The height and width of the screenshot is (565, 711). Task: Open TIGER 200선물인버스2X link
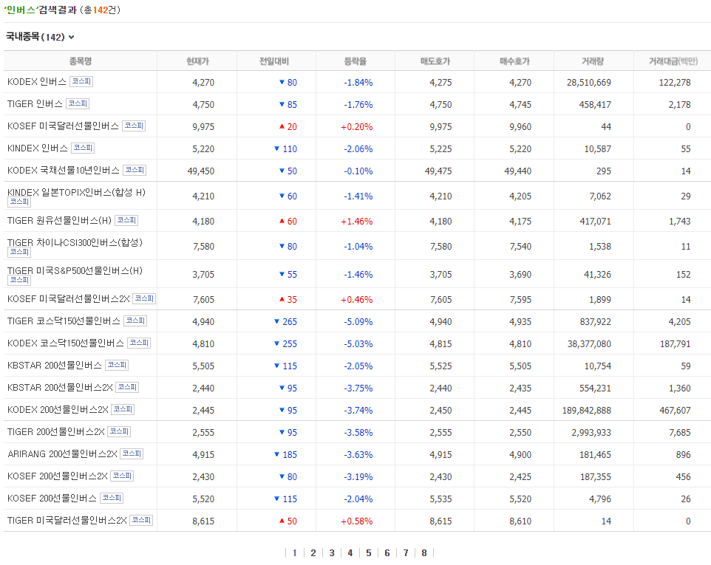click(x=55, y=432)
